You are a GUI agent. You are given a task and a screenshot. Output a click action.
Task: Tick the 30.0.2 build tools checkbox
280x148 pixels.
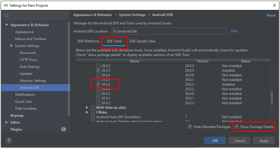click(x=98, y=103)
